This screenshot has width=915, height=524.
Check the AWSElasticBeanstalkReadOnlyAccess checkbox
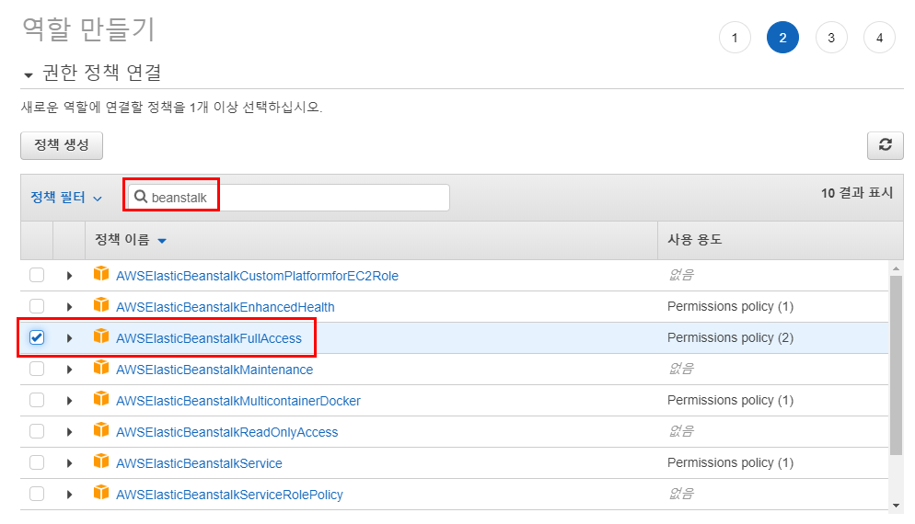37,431
